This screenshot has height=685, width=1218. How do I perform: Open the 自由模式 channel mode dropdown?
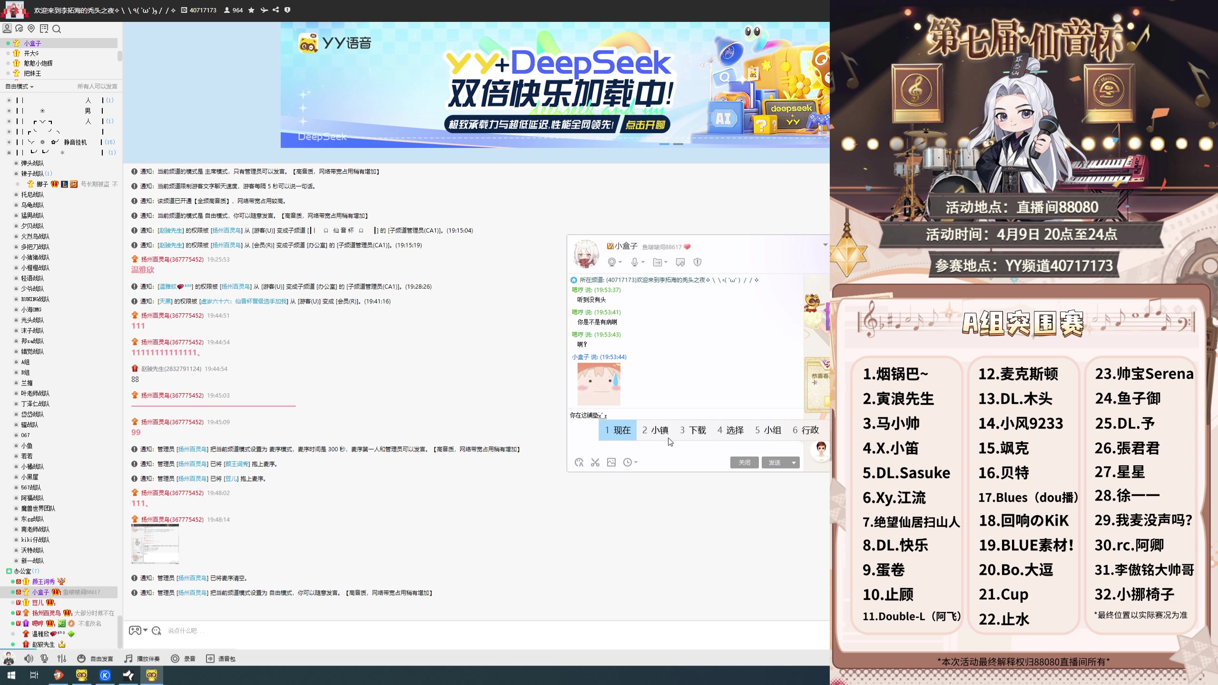click(x=20, y=87)
